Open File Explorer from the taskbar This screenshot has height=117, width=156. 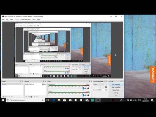59,100
